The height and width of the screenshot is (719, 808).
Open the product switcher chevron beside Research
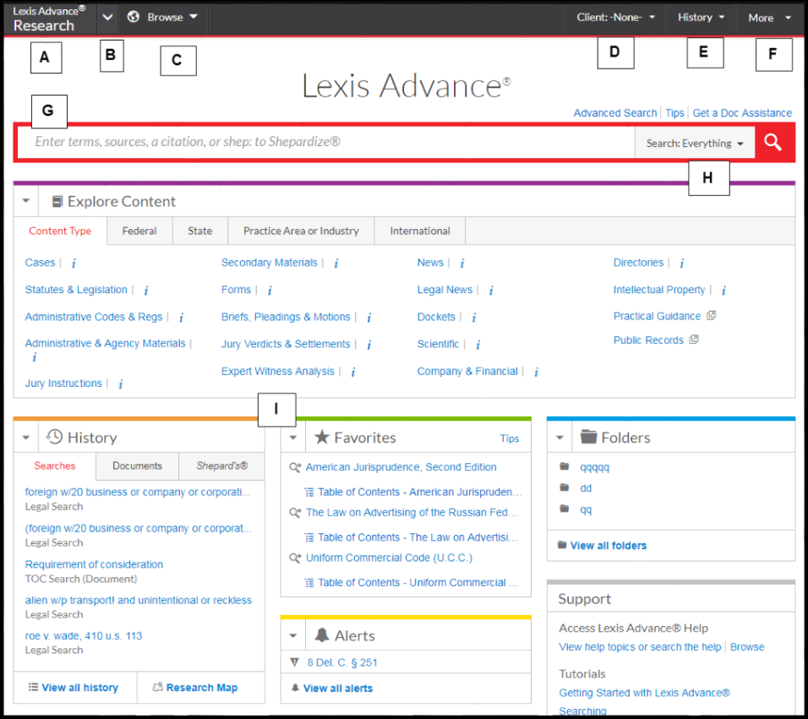107,17
